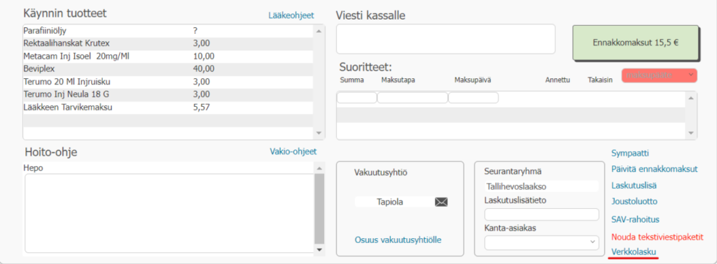Image resolution: width=717 pixels, height=264 pixels.
Task: Select the Beviplex product row
Action: click(x=168, y=69)
